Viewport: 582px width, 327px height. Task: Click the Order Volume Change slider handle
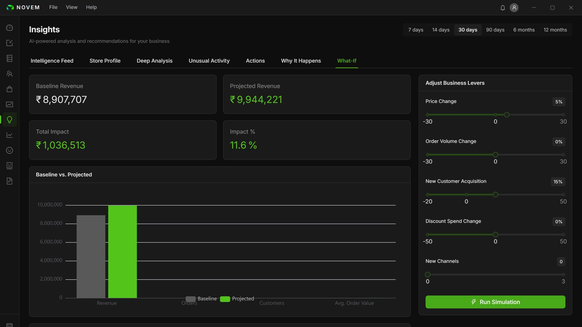[x=495, y=155]
